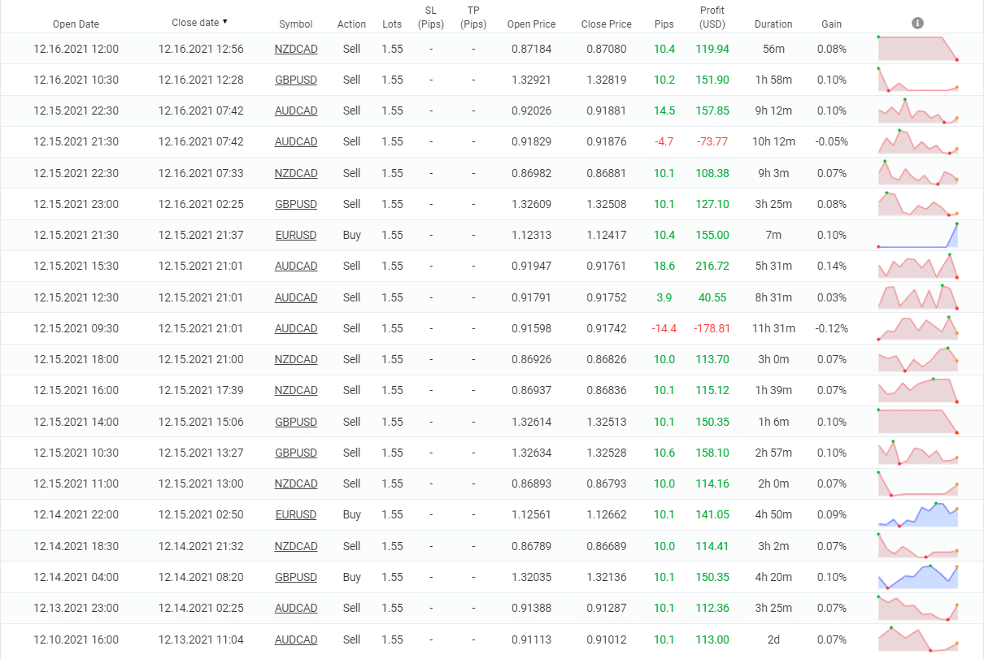The width and height of the screenshot is (984, 659).
Task: Click the Action column header
Action: tap(351, 24)
